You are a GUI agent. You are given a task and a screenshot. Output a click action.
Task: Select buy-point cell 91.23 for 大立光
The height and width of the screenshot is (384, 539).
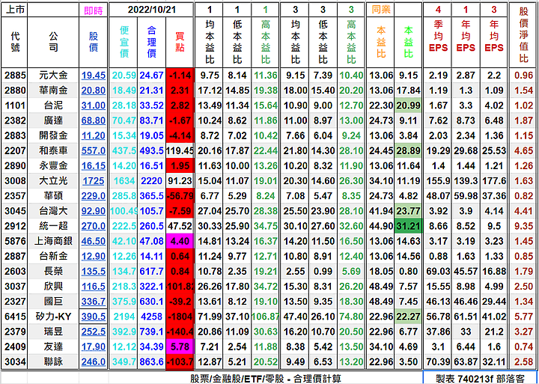pos(180,181)
